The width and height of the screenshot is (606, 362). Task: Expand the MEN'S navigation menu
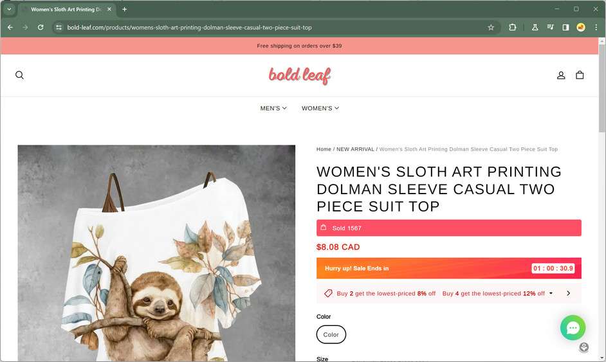click(x=273, y=108)
